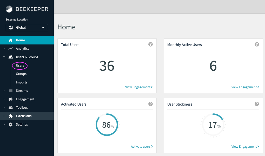Open the Extensions sidebar section

pyautogui.click(x=27, y=116)
